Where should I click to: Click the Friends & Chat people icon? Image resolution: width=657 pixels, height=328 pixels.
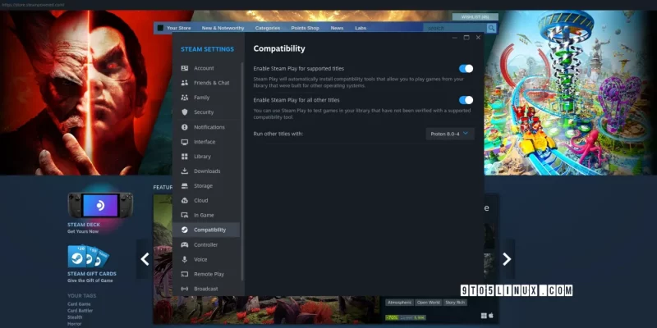click(184, 83)
